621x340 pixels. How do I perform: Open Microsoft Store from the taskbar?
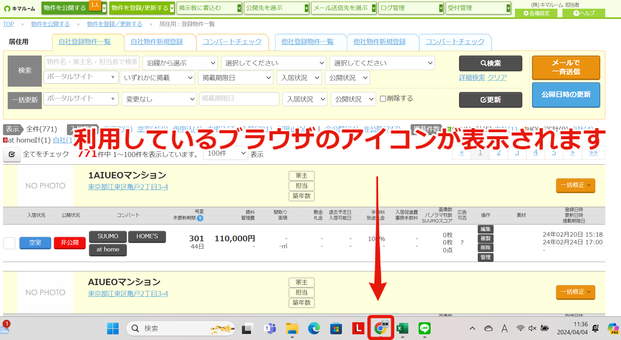tap(336, 329)
